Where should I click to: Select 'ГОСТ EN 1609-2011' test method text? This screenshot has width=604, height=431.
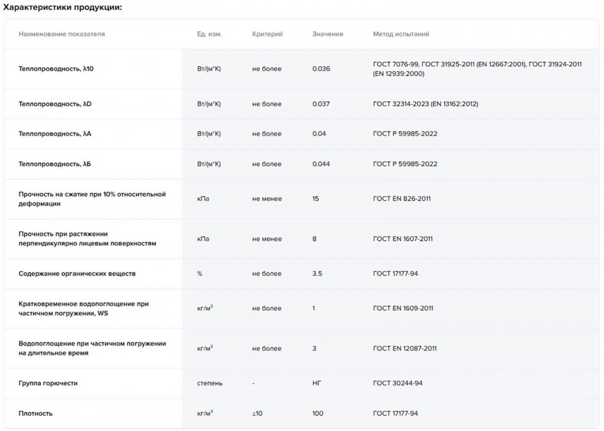(403, 308)
